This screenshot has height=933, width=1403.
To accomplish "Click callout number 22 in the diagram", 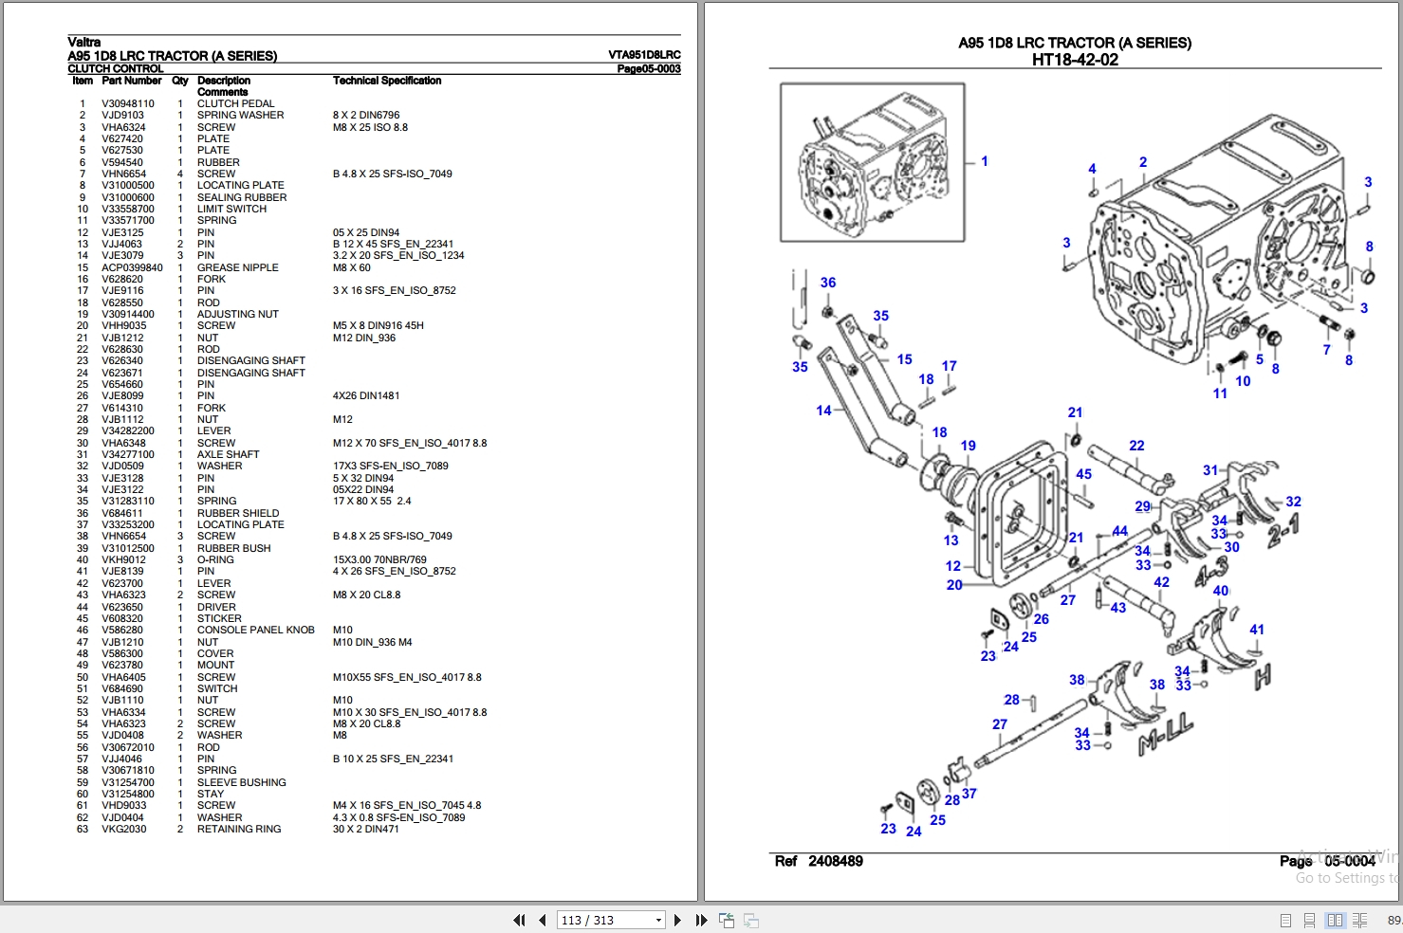I will pyautogui.click(x=1136, y=446).
